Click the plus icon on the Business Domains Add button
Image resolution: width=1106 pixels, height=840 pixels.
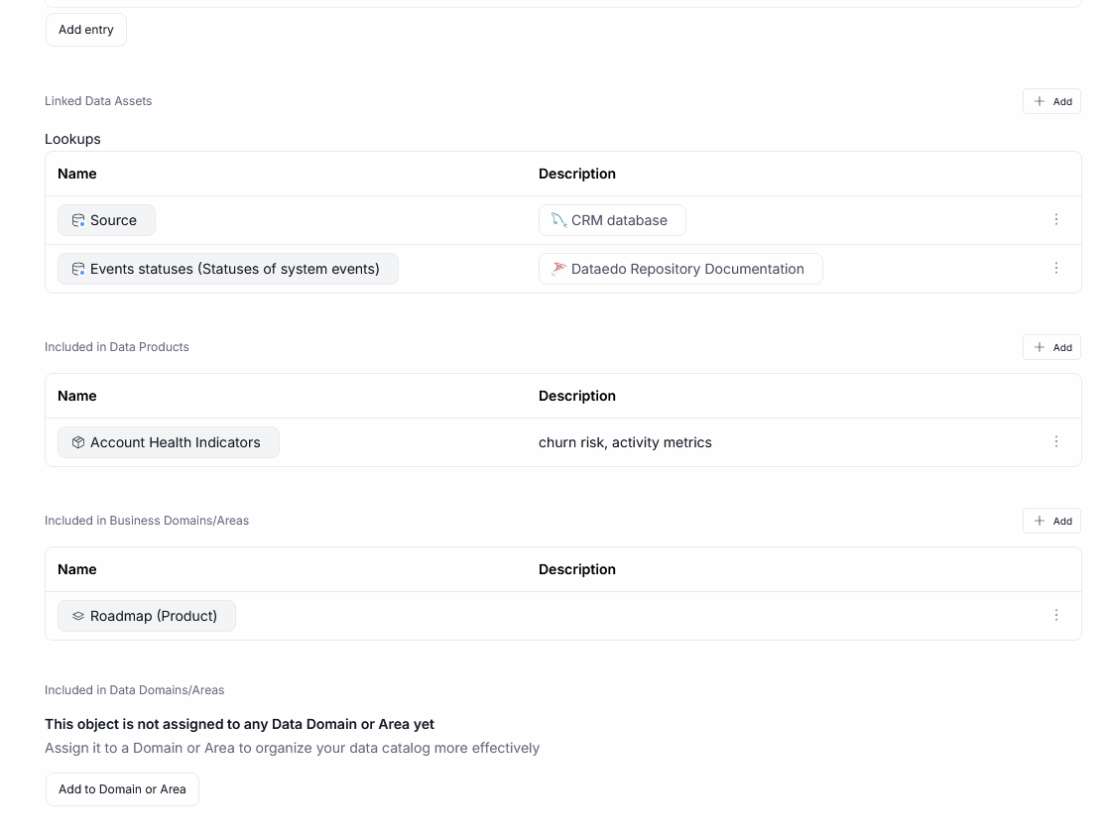(x=1041, y=521)
